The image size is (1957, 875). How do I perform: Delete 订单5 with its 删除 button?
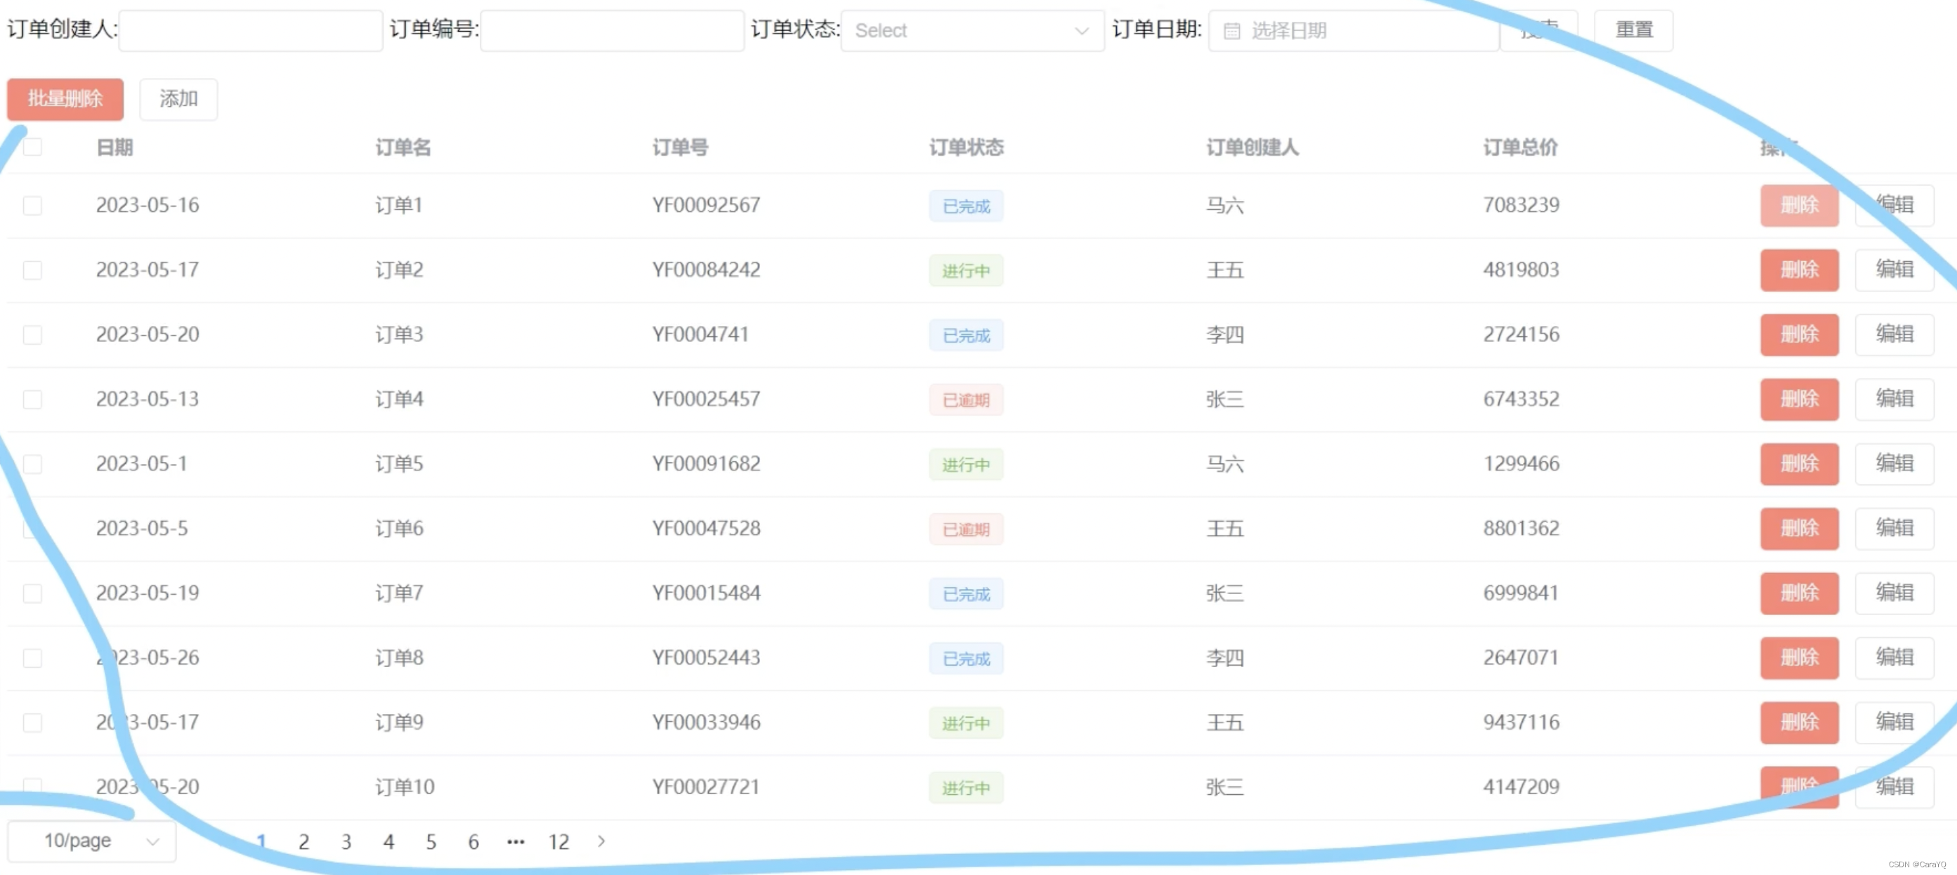click(x=1799, y=463)
